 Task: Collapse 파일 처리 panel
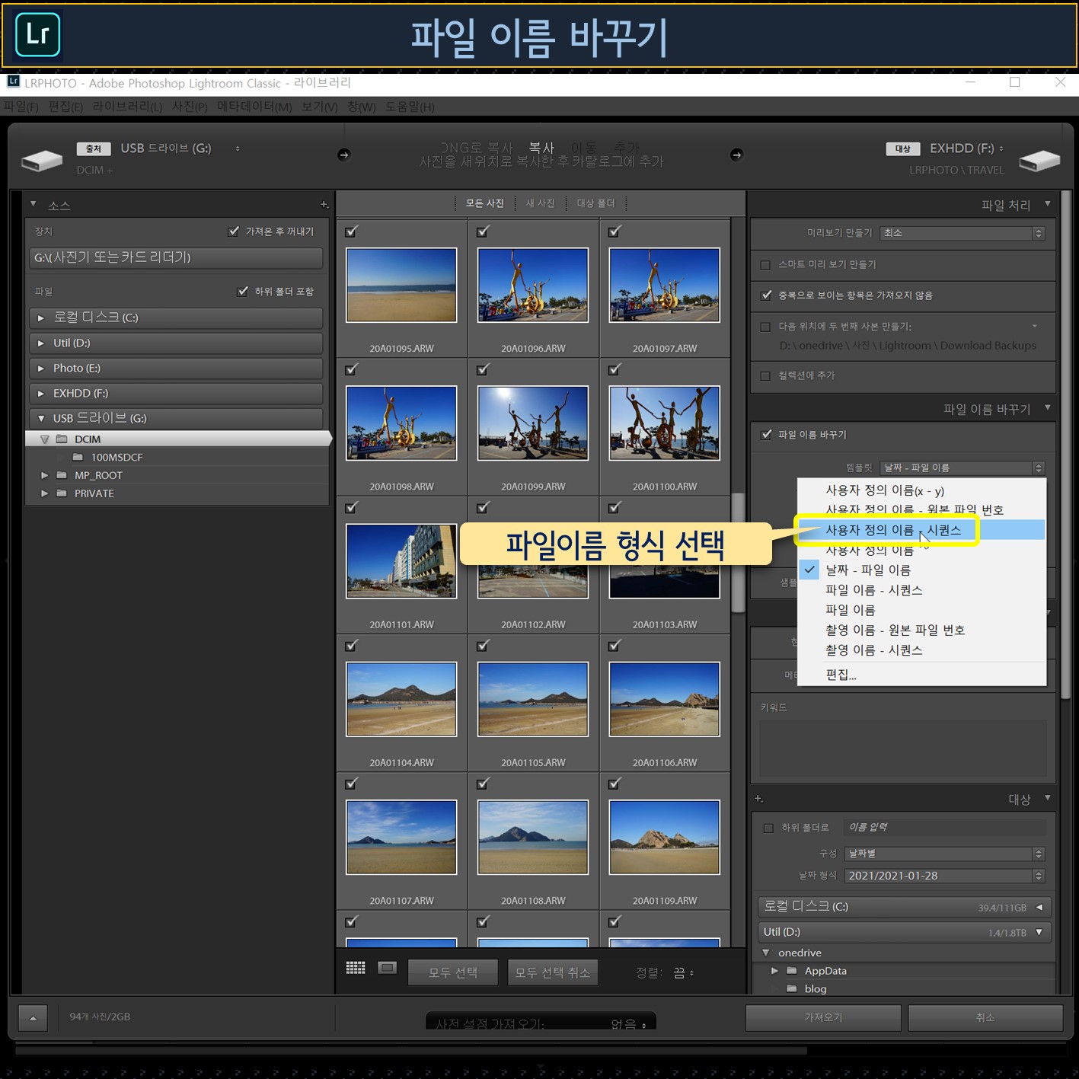coord(1048,204)
